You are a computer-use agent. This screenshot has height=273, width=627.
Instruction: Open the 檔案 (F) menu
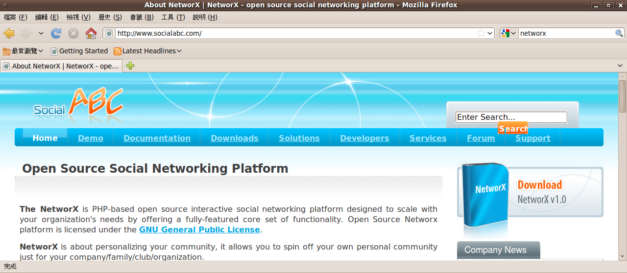tap(15, 17)
